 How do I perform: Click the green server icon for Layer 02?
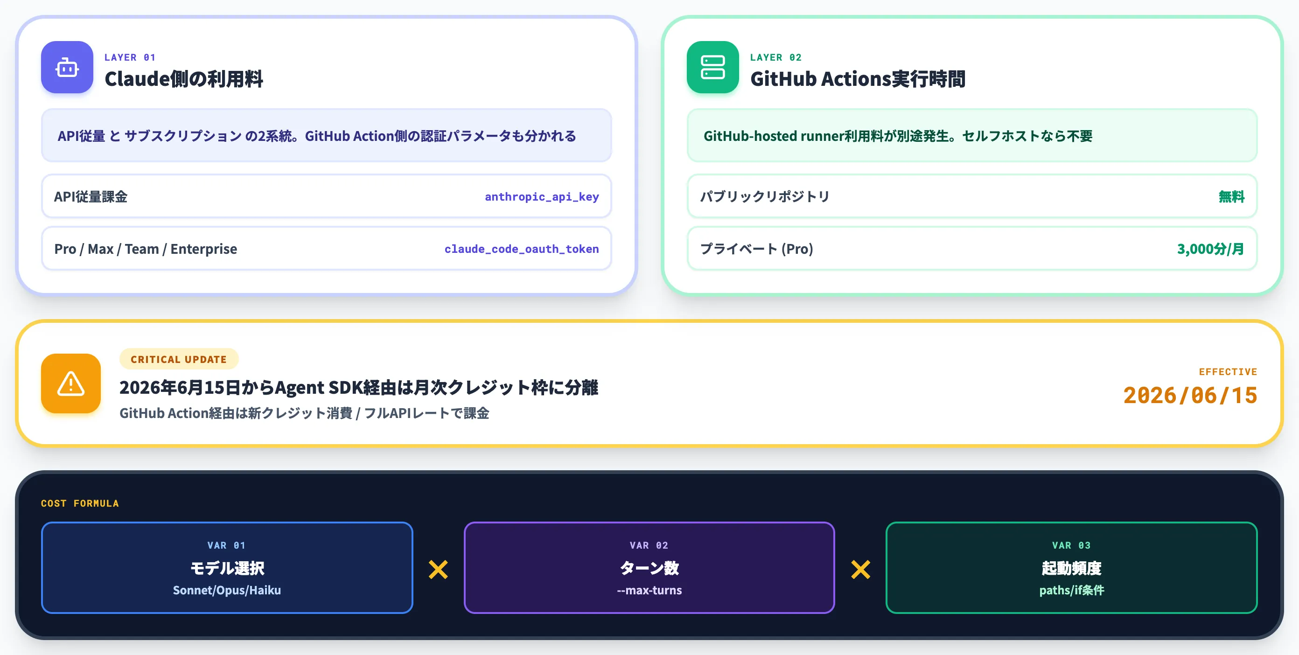[x=712, y=67]
